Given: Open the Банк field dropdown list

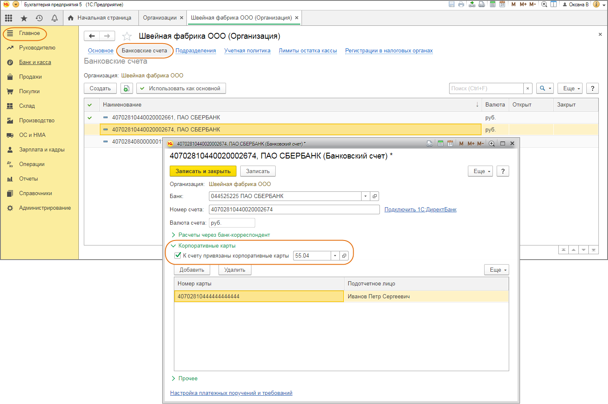Looking at the screenshot, I should click(365, 196).
